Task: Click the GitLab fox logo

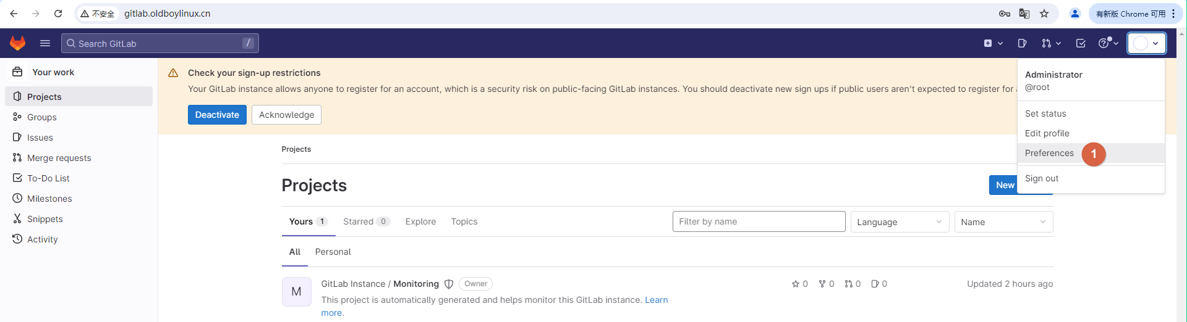Action: (x=17, y=43)
